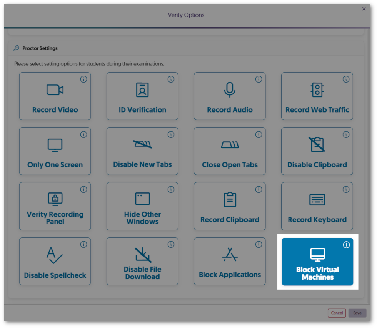Viewport: 377px width, 328px height.
Task: Click the ID Verification badge icon
Action: (142, 89)
